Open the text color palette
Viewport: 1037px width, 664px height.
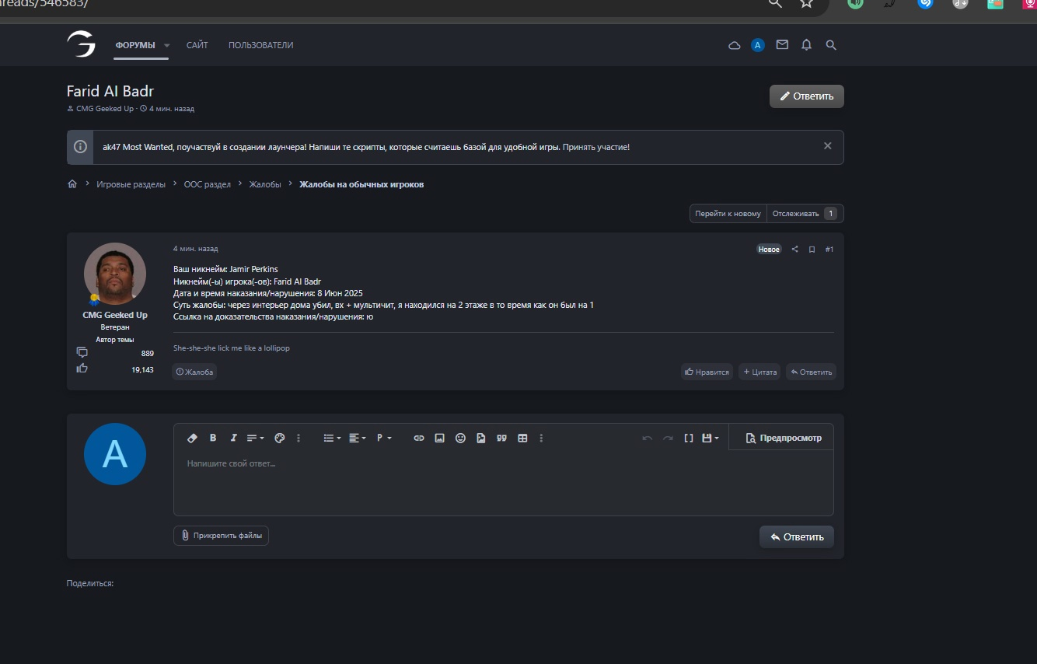coord(280,439)
